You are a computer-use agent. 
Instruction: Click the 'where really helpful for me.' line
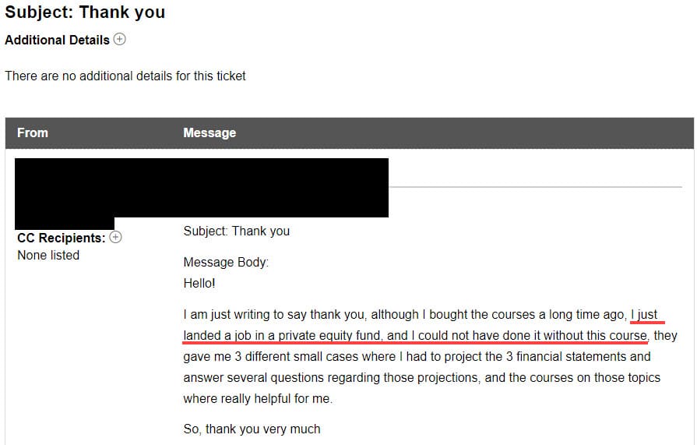(257, 398)
